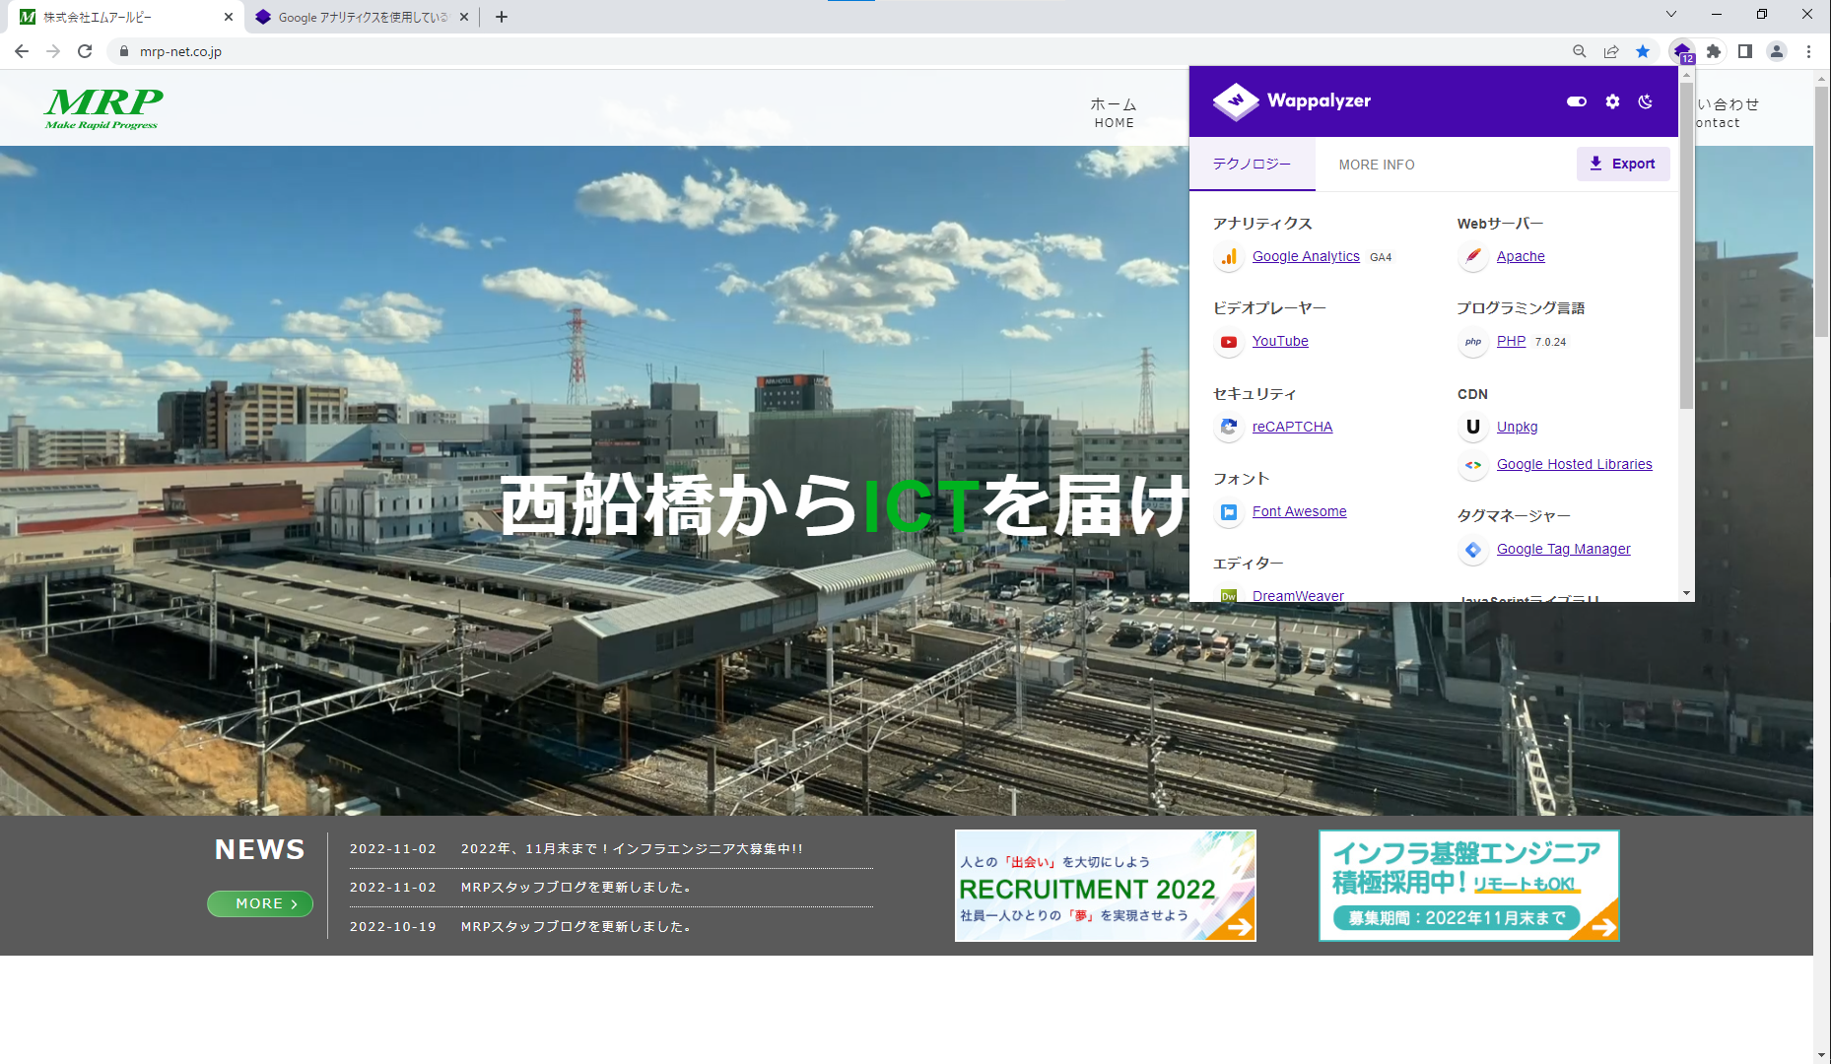The width and height of the screenshot is (1831, 1064).
Task: Expand the tab search chevron
Action: click(x=1671, y=14)
